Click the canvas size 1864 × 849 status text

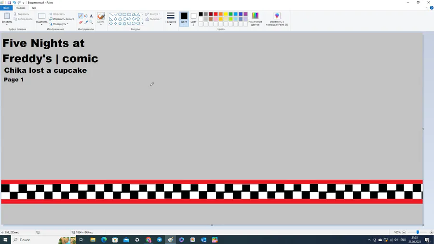(84, 232)
